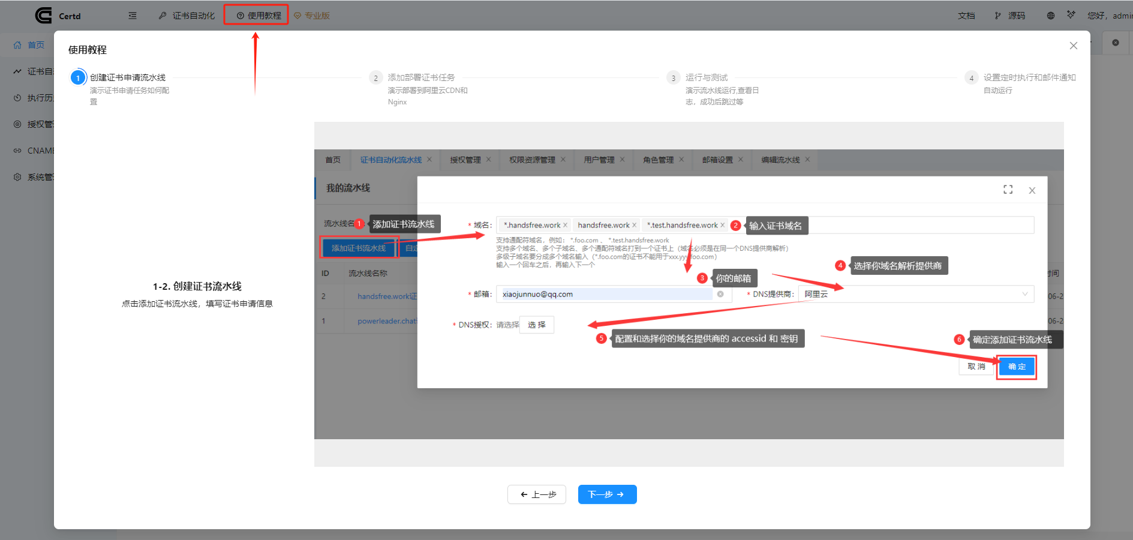This screenshot has height=540, width=1133.
Task: Open the 文档 link in the header
Action: (x=966, y=16)
